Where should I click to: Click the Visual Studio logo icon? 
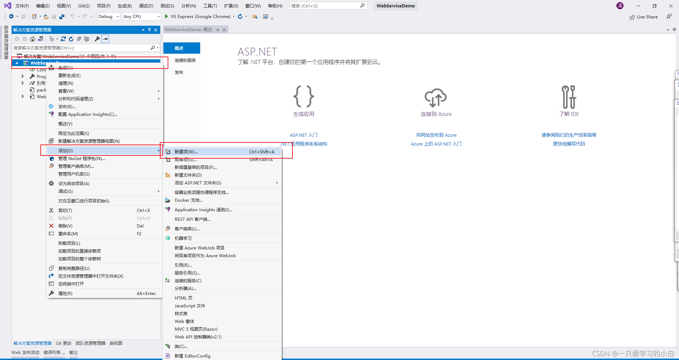[7, 6]
